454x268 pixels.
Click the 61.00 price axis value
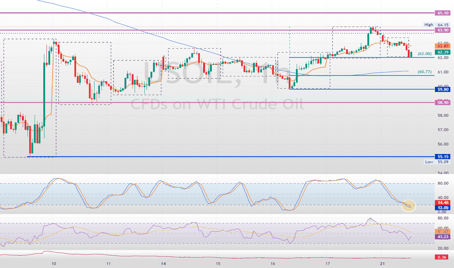coord(443,72)
